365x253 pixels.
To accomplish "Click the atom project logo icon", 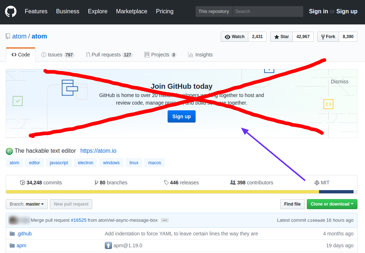I will (x=9, y=151).
